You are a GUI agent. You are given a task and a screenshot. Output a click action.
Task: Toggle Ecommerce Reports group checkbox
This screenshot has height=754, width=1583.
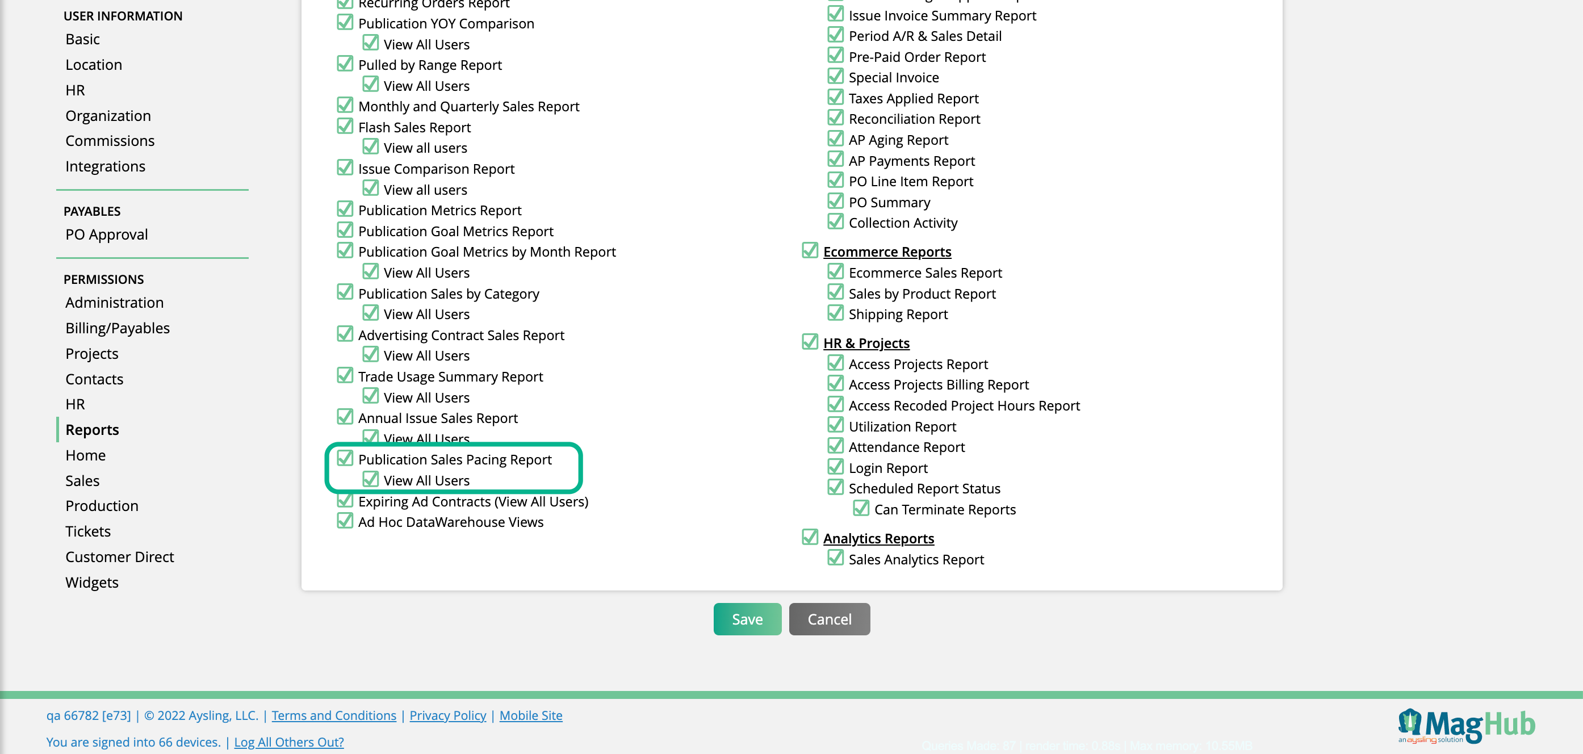point(809,251)
